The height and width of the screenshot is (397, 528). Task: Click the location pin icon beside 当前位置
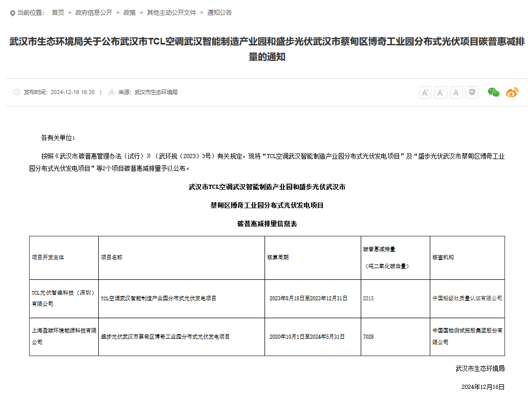[11, 13]
